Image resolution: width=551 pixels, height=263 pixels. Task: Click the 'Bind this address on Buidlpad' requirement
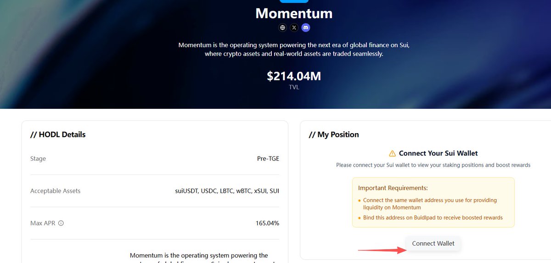(433, 218)
